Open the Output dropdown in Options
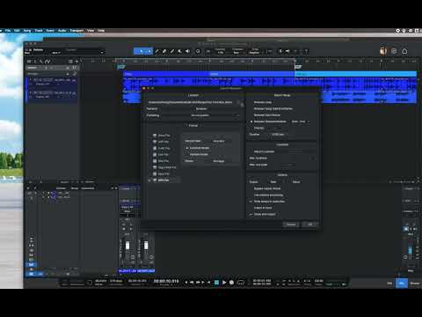The width and height of the screenshot is (422, 317). 275,182
